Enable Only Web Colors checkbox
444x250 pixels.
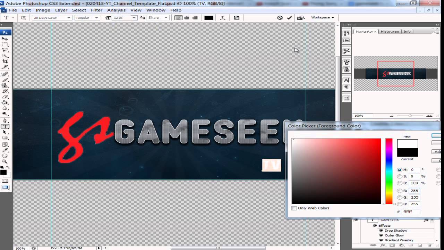(x=294, y=208)
